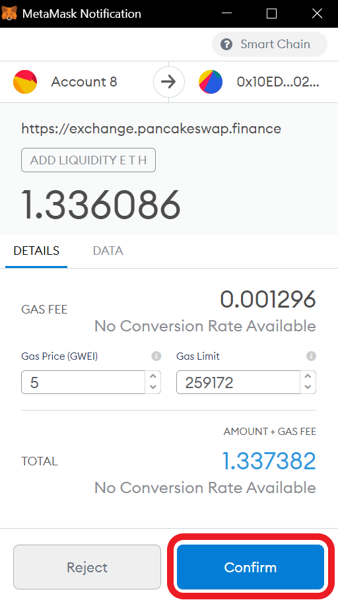Confirm the transaction
The image size is (338, 602).
coord(250,567)
